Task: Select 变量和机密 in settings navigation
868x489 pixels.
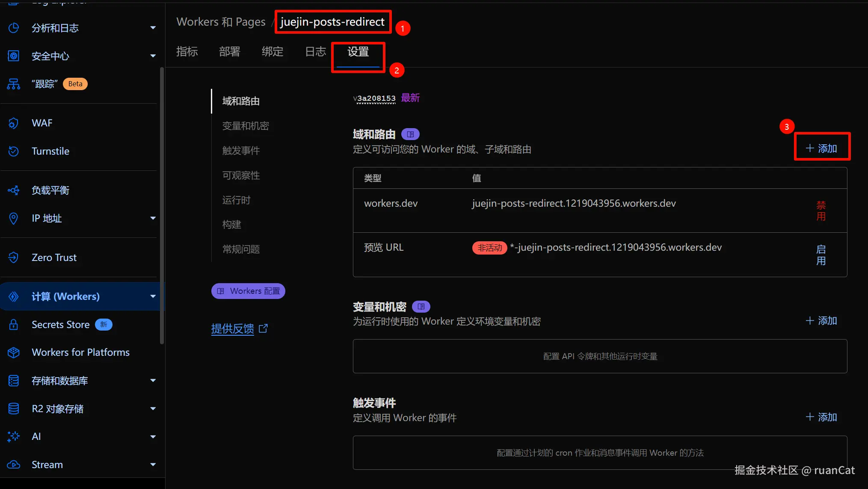Action: point(246,126)
